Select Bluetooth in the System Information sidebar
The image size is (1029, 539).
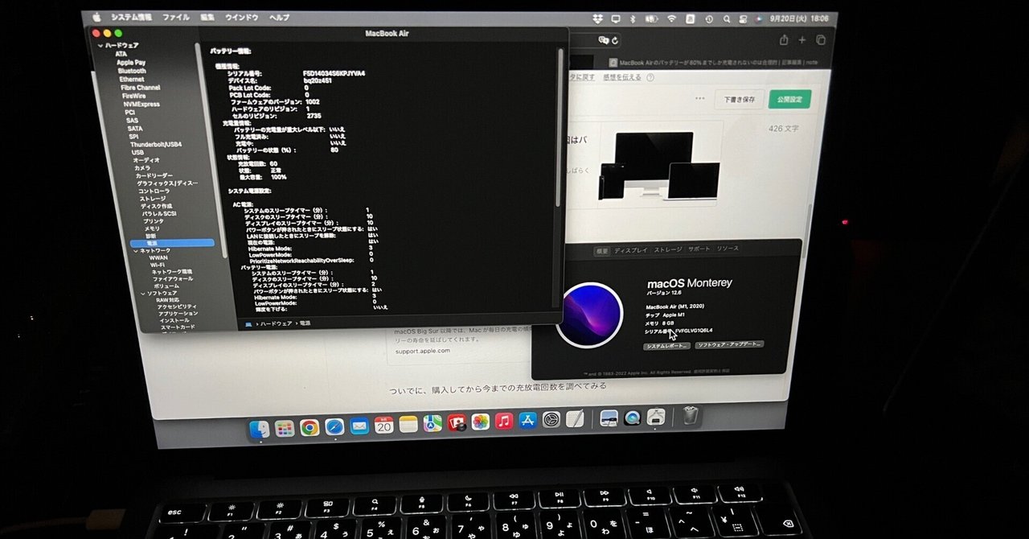coord(132,71)
